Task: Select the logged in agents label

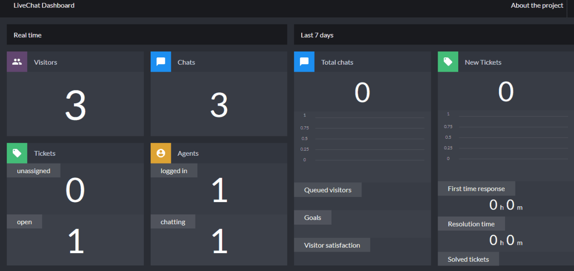Action: (x=174, y=171)
